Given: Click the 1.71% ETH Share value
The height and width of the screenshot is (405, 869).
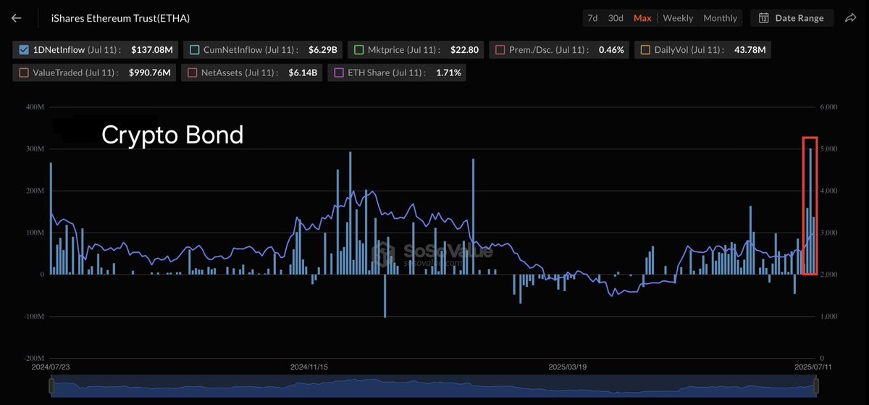Looking at the screenshot, I should [x=448, y=72].
